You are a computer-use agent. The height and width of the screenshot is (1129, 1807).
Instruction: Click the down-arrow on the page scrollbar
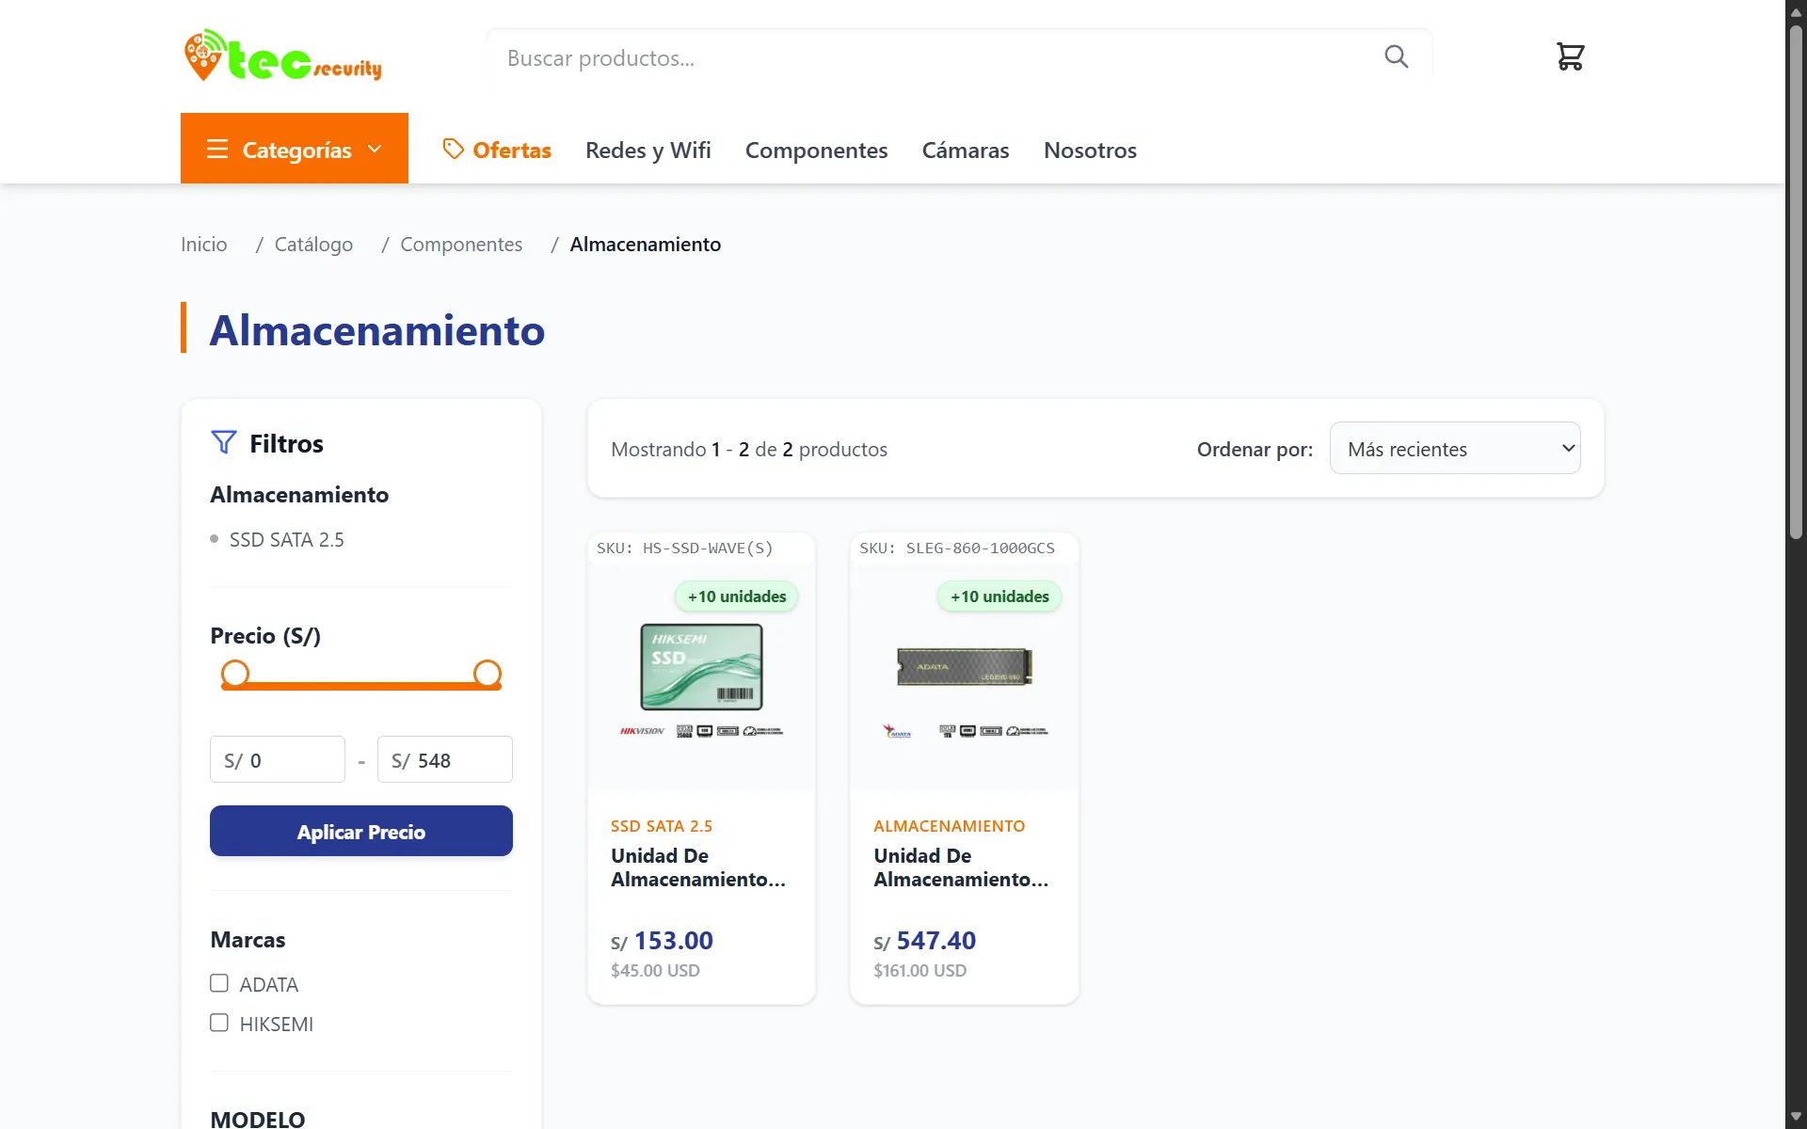(1796, 1117)
